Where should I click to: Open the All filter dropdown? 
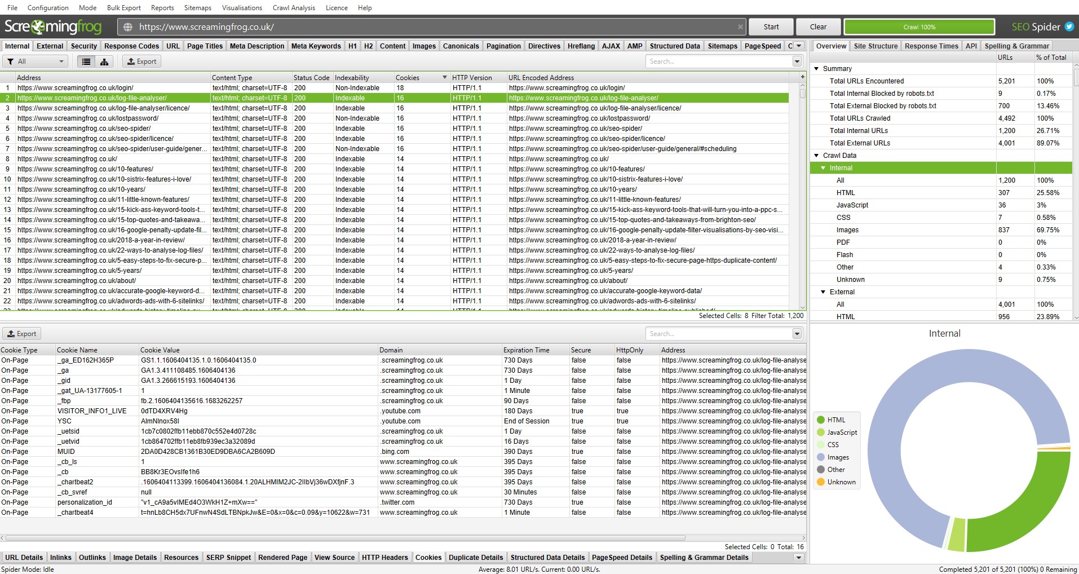click(36, 61)
